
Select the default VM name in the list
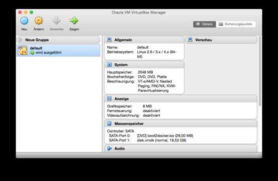pyautogui.click(x=36, y=48)
